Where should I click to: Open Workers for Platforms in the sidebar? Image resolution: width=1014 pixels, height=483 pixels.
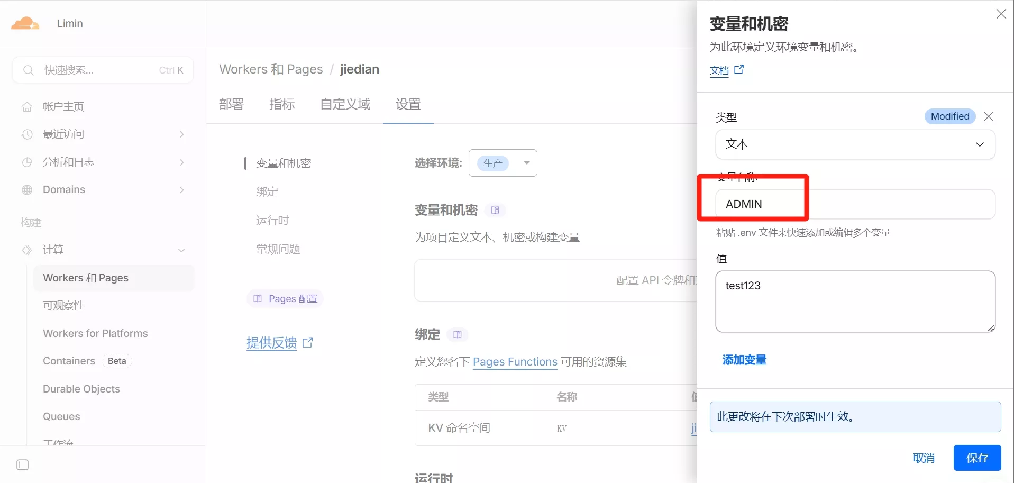click(x=95, y=333)
